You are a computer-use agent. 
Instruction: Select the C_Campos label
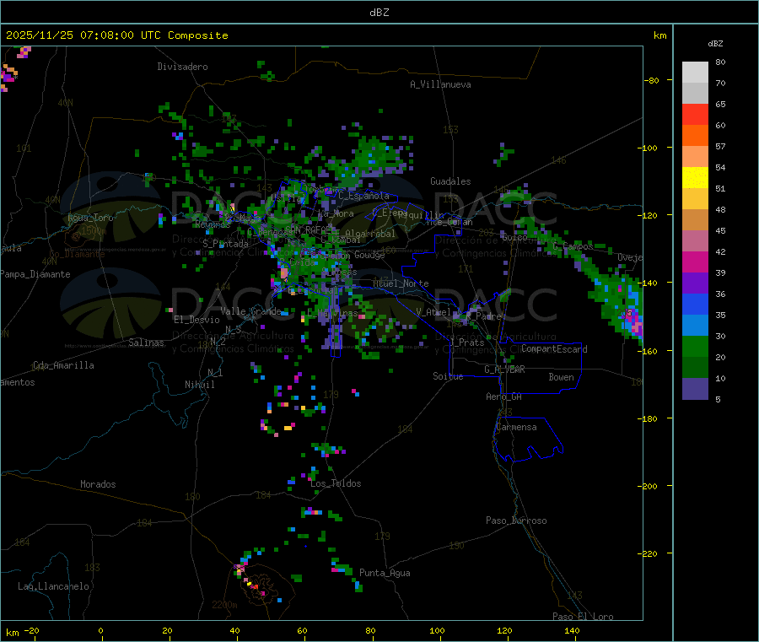(x=573, y=246)
